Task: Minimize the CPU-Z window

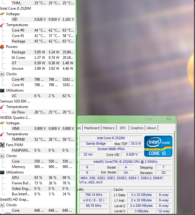Action: (149, 119)
